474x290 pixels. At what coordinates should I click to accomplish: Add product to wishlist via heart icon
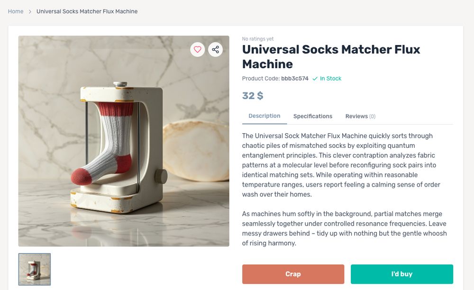[197, 49]
